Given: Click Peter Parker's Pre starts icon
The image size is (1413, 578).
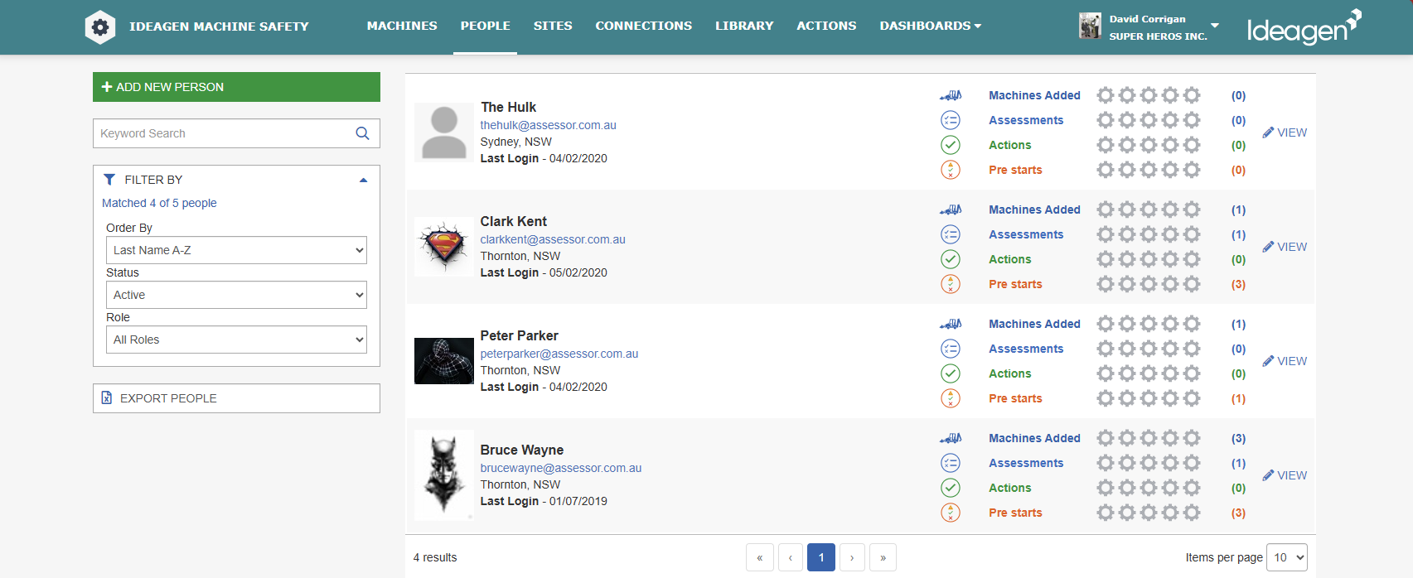Looking at the screenshot, I should point(951,398).
